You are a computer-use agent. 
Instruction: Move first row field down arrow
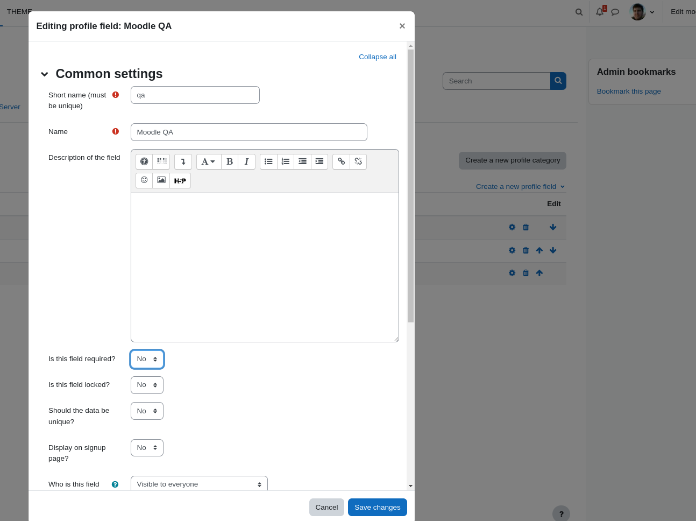coord(553,227)
